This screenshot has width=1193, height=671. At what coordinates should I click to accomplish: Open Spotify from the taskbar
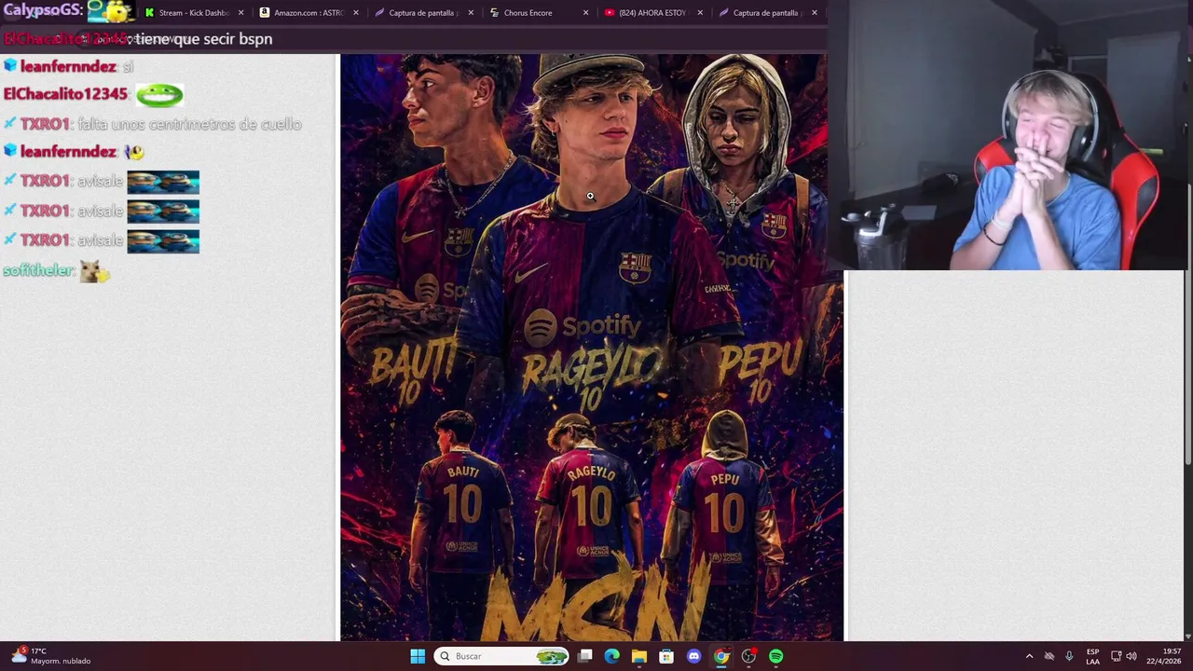tap(775, 656)
